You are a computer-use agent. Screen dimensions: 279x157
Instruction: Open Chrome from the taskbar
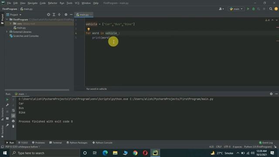[x=135, y=153]
